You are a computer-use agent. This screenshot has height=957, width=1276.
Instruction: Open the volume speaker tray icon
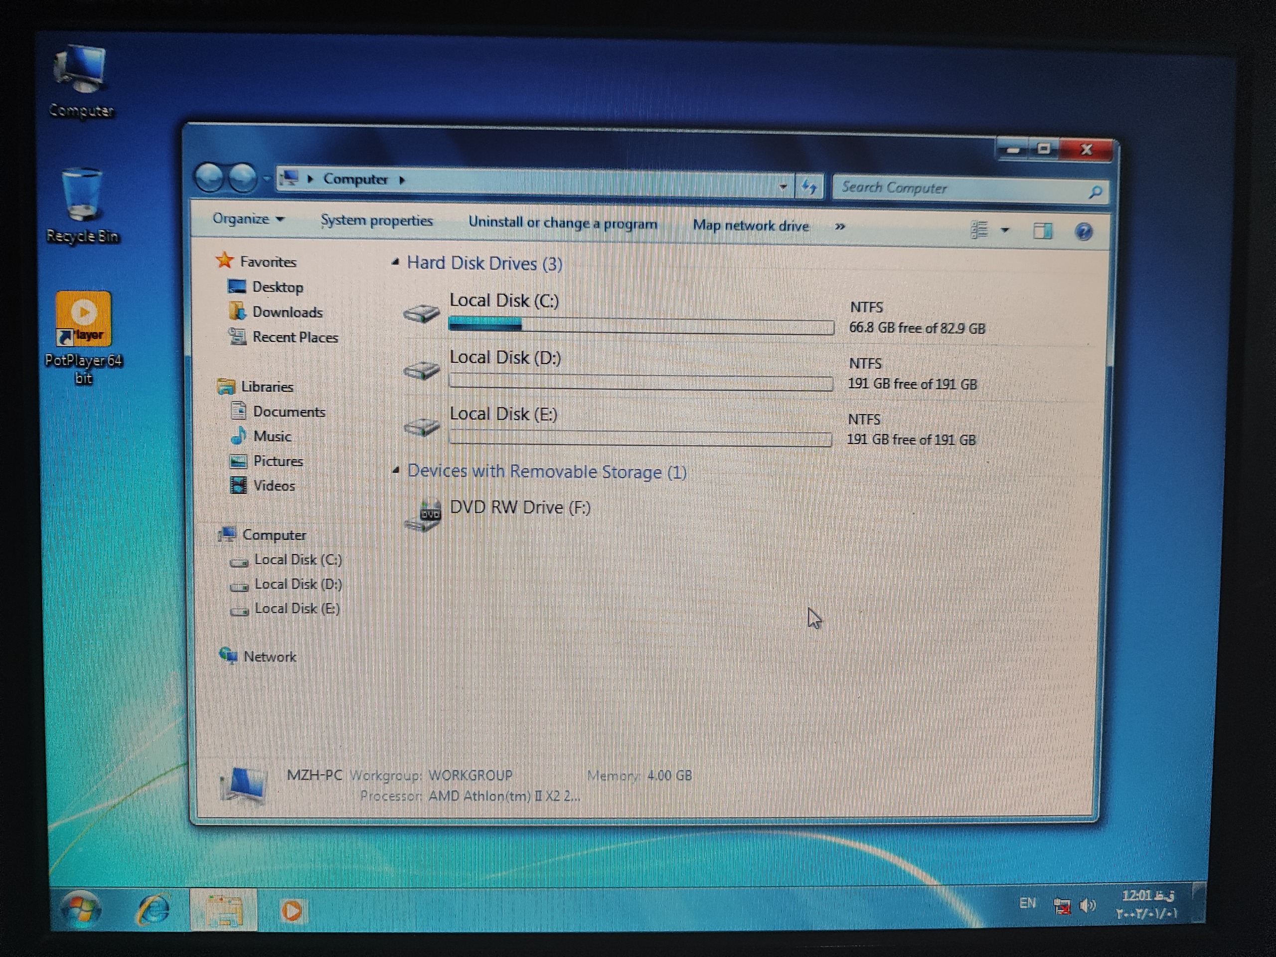(x=1088, y=906)
